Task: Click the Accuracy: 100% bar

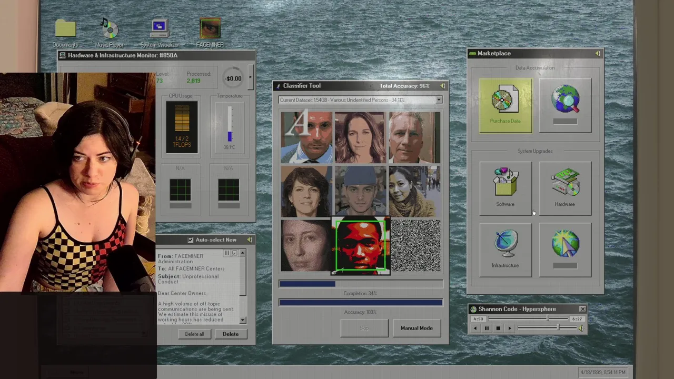Action: [x=361, y=303]
